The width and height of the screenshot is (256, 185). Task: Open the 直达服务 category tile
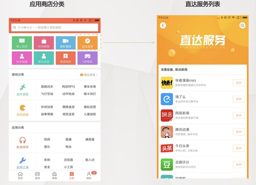pyautogui.click(x=87, y=43)
